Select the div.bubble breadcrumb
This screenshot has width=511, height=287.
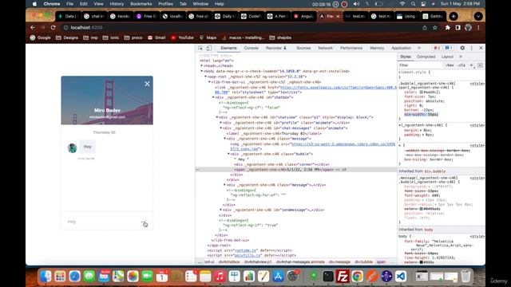pos(363,262)
